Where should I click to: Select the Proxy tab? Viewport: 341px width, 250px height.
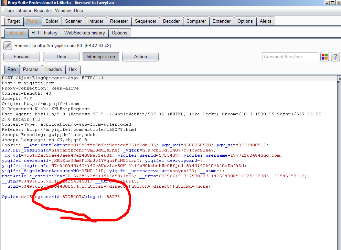(33, 21)
